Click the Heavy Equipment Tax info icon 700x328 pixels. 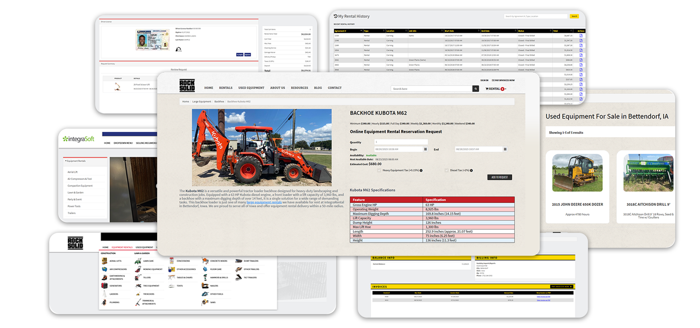pyautogui.click(x=421, y=171)
